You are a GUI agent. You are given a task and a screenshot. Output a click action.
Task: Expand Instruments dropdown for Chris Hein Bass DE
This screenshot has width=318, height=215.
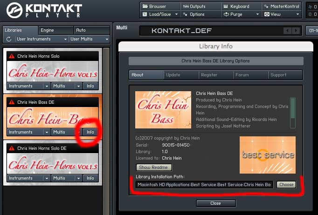pyautogui.click(x=46, y=132)
